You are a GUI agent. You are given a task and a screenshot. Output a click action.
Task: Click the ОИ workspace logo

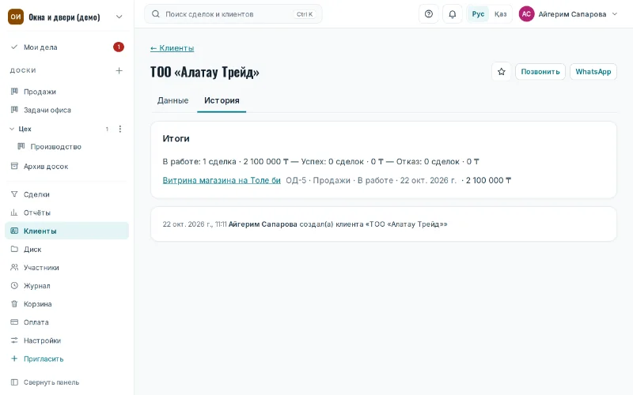[x=16, y=17]
